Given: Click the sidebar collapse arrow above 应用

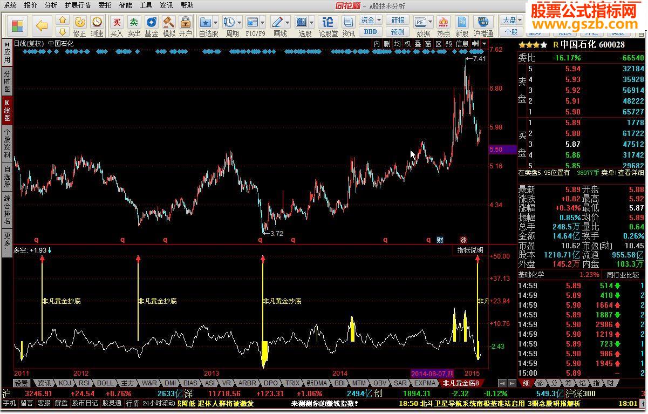Looking at the screenshot, I should [x=7, y=44].
